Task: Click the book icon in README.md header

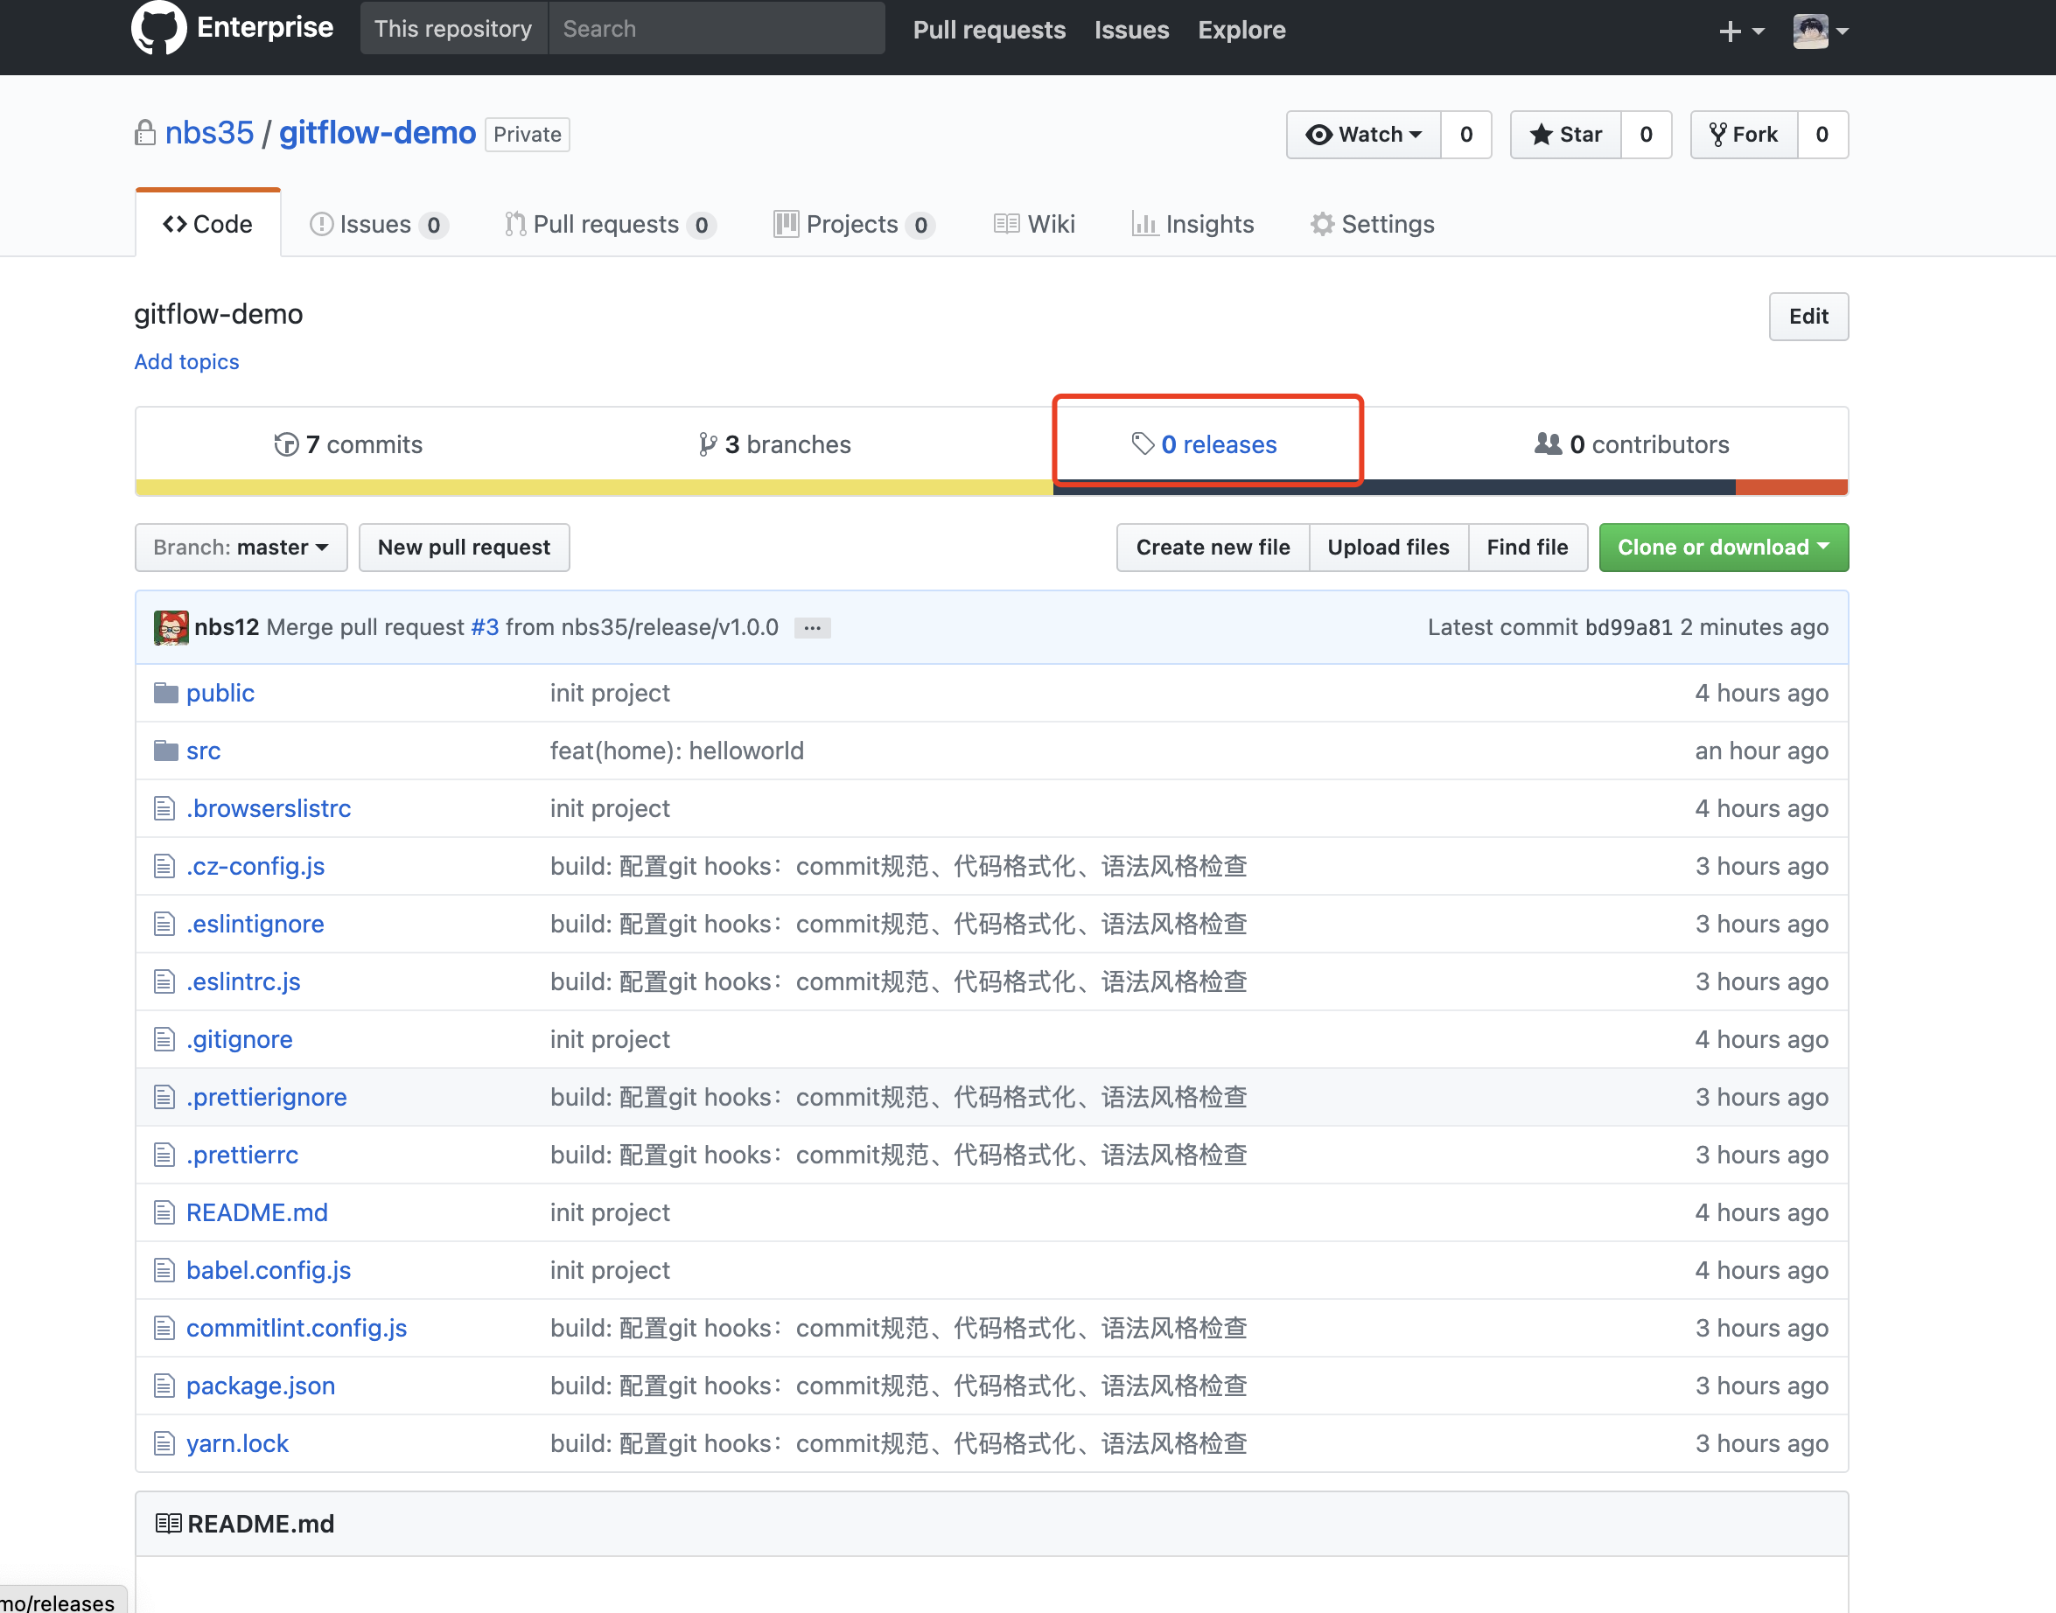Action: click(x=168, y=1523)
